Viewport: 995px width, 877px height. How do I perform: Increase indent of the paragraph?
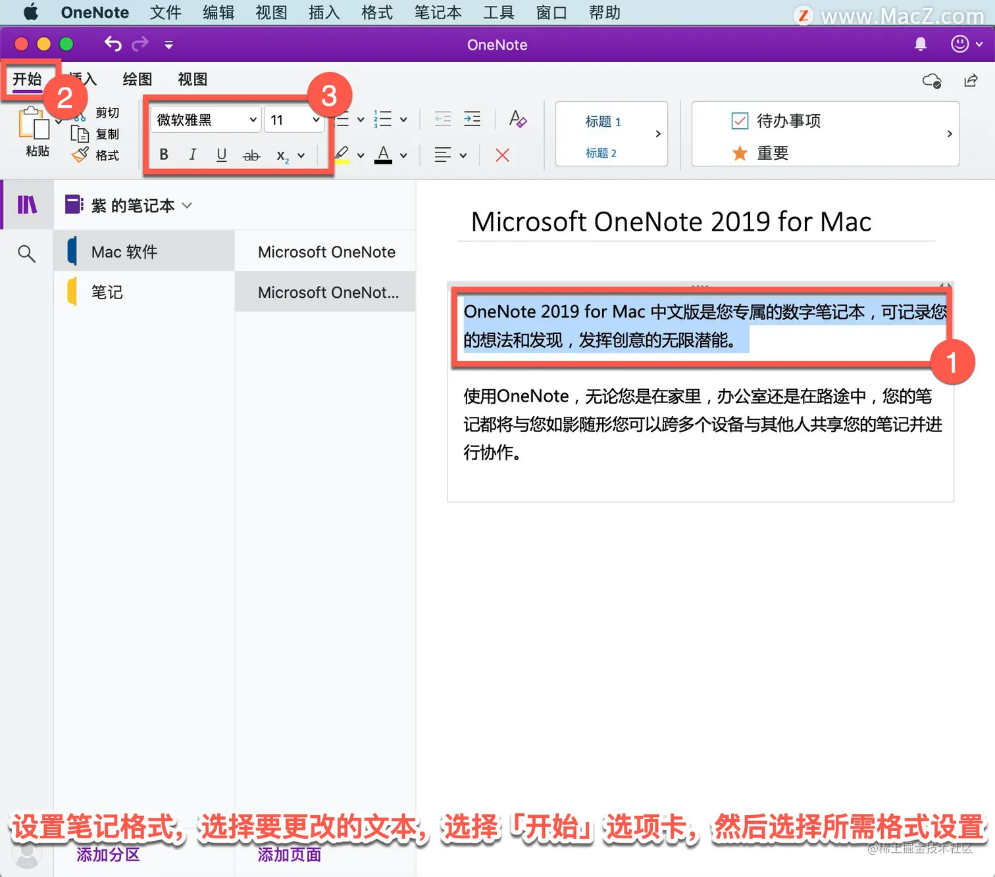pyautogui.click(x=472, y=119)
